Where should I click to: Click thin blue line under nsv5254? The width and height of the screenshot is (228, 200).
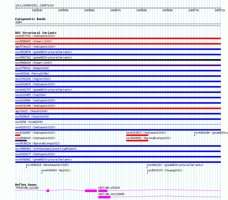click(x=118, y=124)
